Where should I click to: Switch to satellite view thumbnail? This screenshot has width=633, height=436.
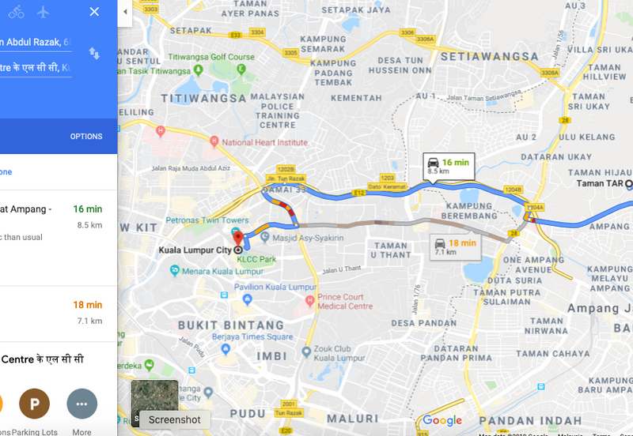[x=154, y=403]
